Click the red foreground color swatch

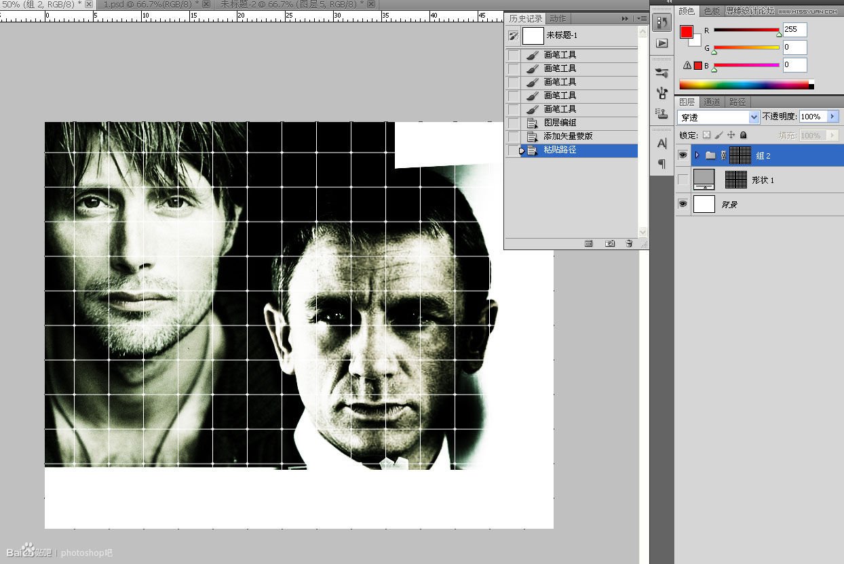(x=687, y=32)
